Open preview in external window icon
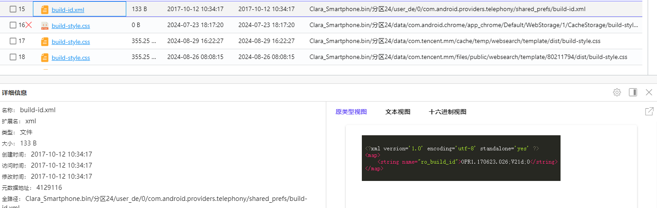The image size is (657, 208). (x=649, y=111)
